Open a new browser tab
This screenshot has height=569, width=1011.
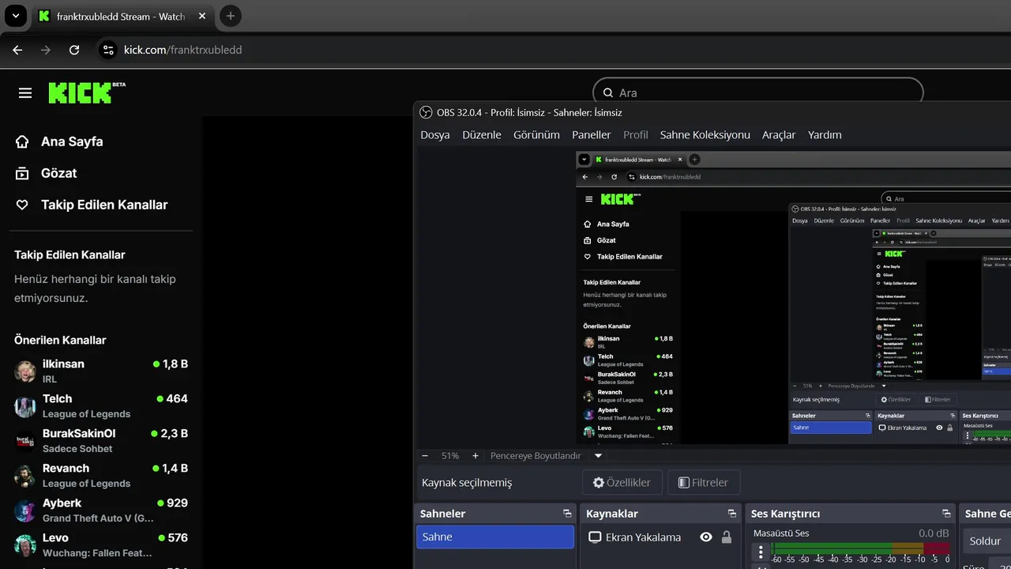click(x=230, y=16)
